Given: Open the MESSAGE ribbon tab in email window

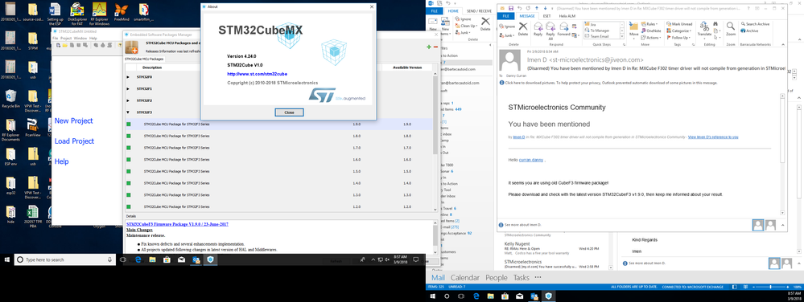Looking at the screenshot, I should tap(527, 16).
